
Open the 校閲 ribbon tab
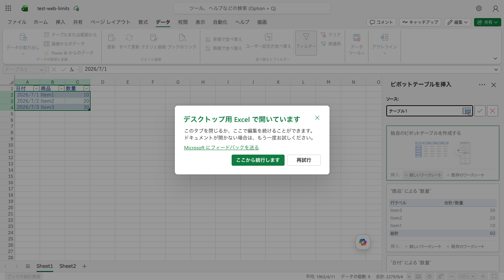pos(183,22)
